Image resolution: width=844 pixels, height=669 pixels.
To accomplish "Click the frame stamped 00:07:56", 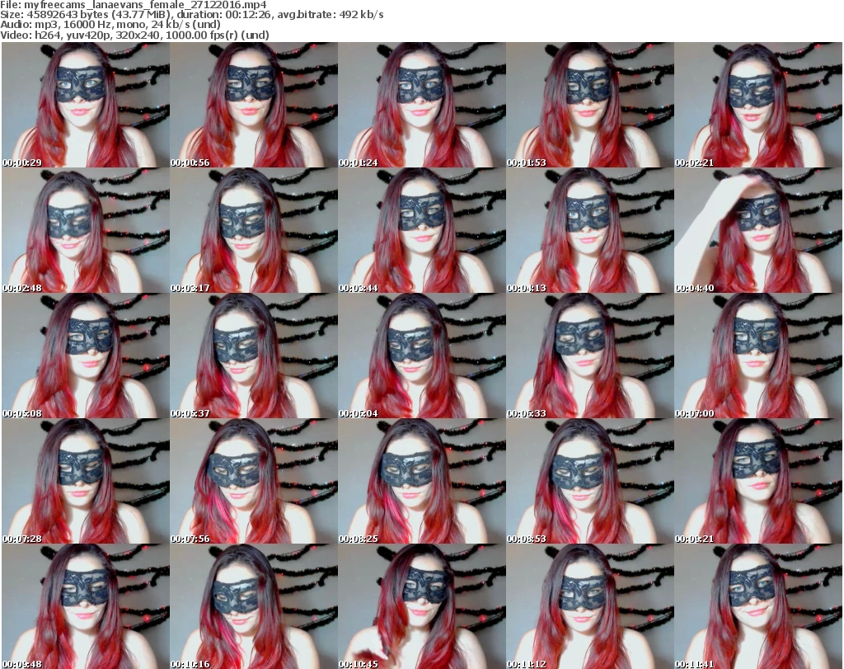I will [254, 482].
